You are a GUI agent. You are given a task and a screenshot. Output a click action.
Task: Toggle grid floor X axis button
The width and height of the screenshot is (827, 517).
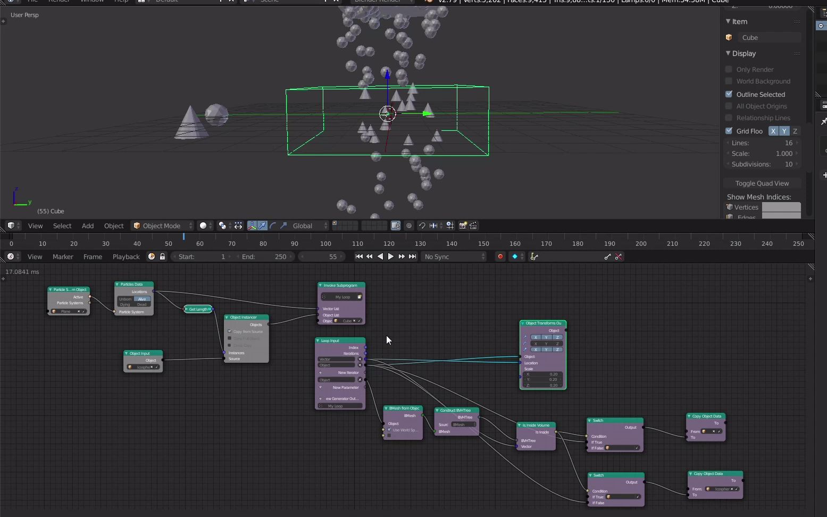[773, 131]
